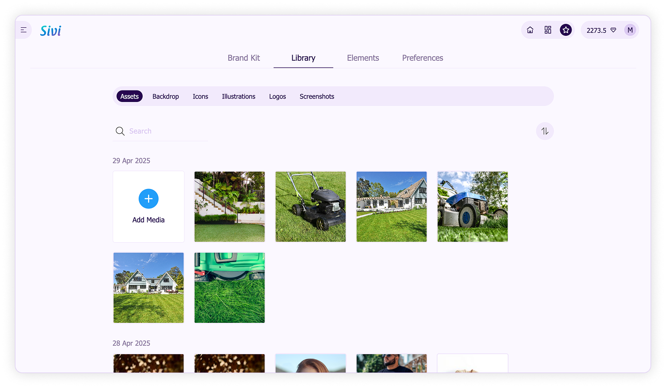Open the dashboard grid icon
666x388 pixels.
pyautogui.click(x=548, y=30)
